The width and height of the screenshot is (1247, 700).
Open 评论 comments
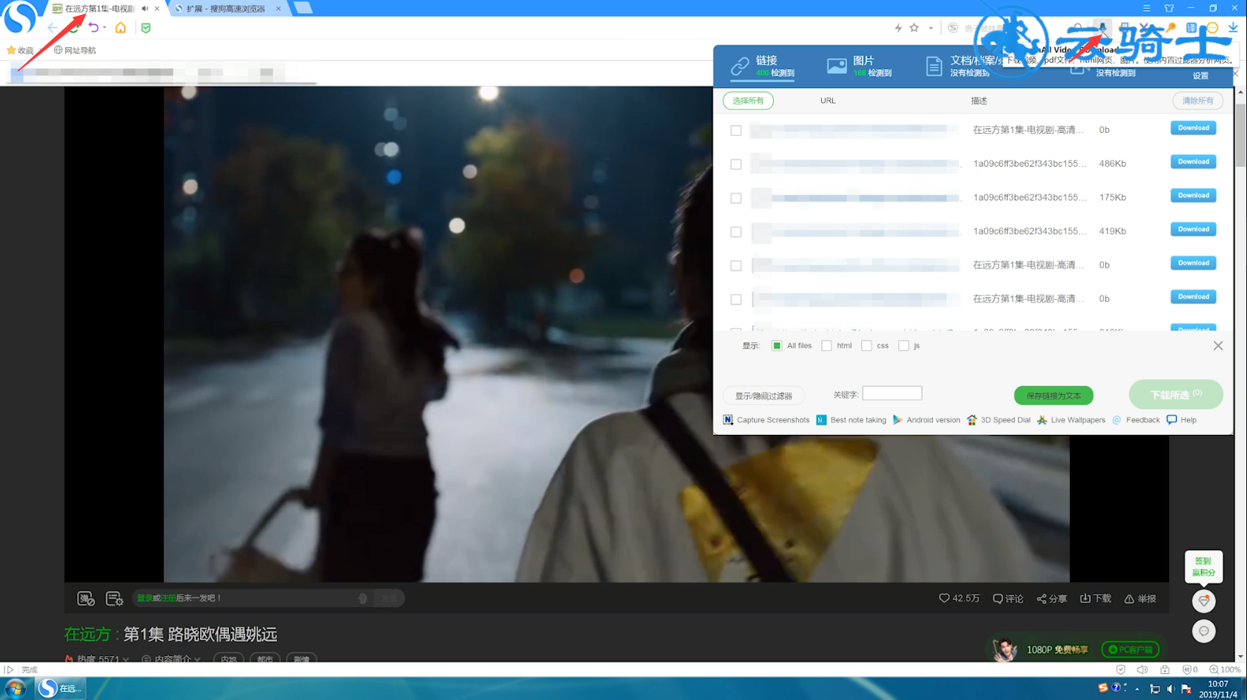point(1008,599)
